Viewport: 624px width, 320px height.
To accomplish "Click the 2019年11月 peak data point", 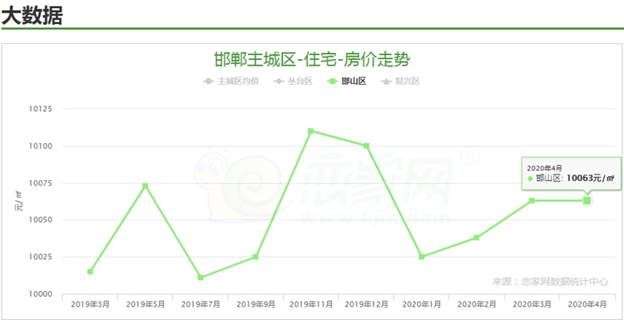I will pos(311,130).
